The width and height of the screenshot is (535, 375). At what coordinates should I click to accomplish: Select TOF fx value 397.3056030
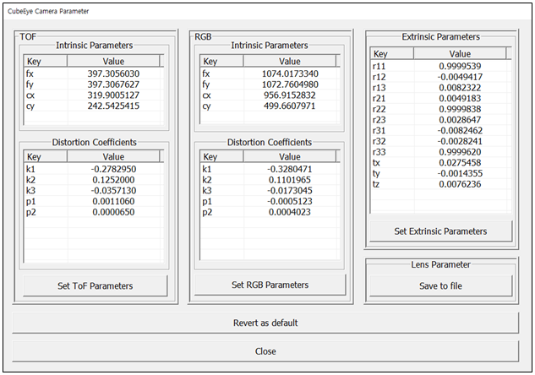pyautogui.click(x=113, y=73)
